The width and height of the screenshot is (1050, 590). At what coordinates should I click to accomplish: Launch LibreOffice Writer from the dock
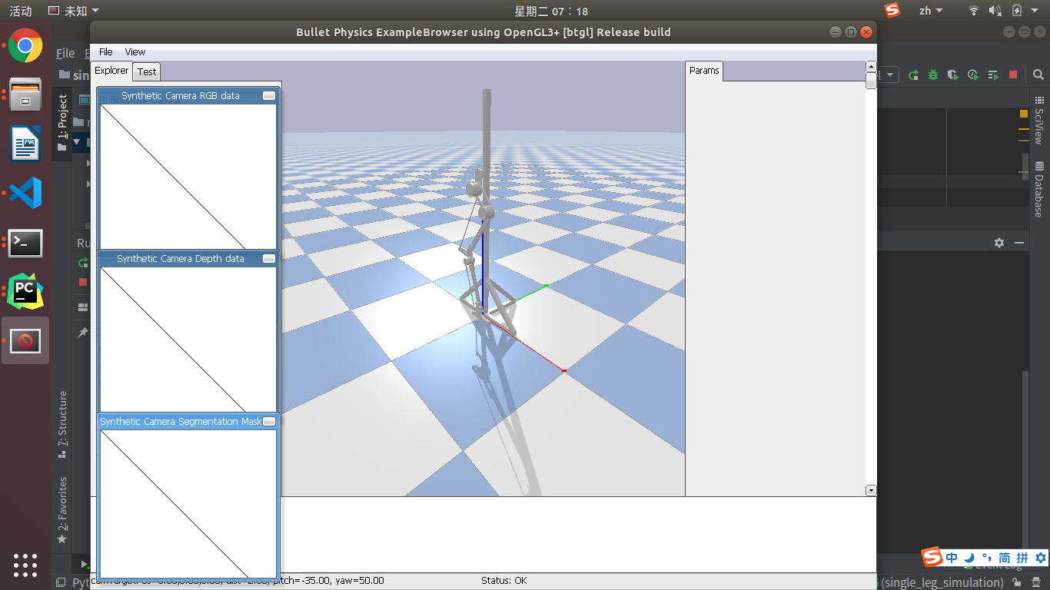(25, 144)
